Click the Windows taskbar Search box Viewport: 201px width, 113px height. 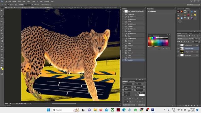click(66, 110)
